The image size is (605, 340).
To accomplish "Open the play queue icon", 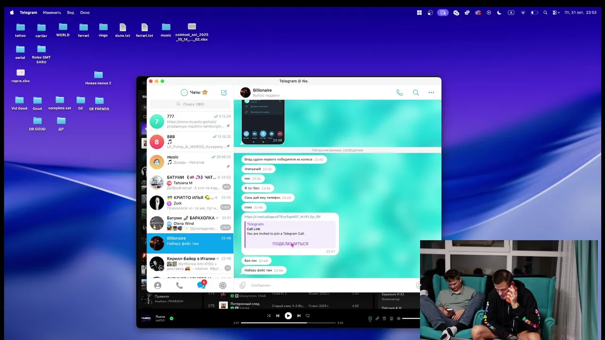I will click(384, 318).
